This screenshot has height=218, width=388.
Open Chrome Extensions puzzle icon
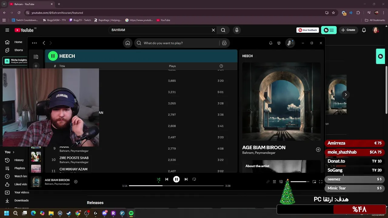(x=358, y=13)
